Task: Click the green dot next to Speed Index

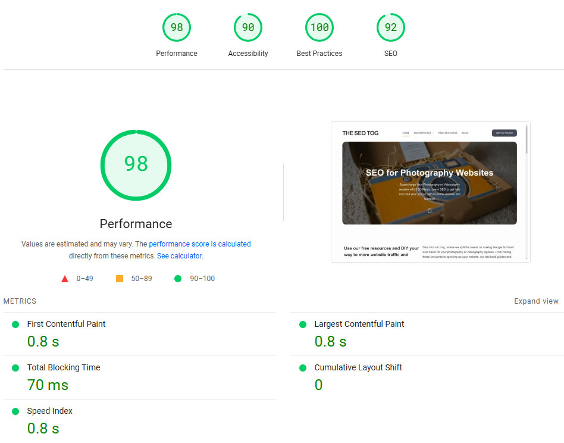Action: tap(14, 411)
